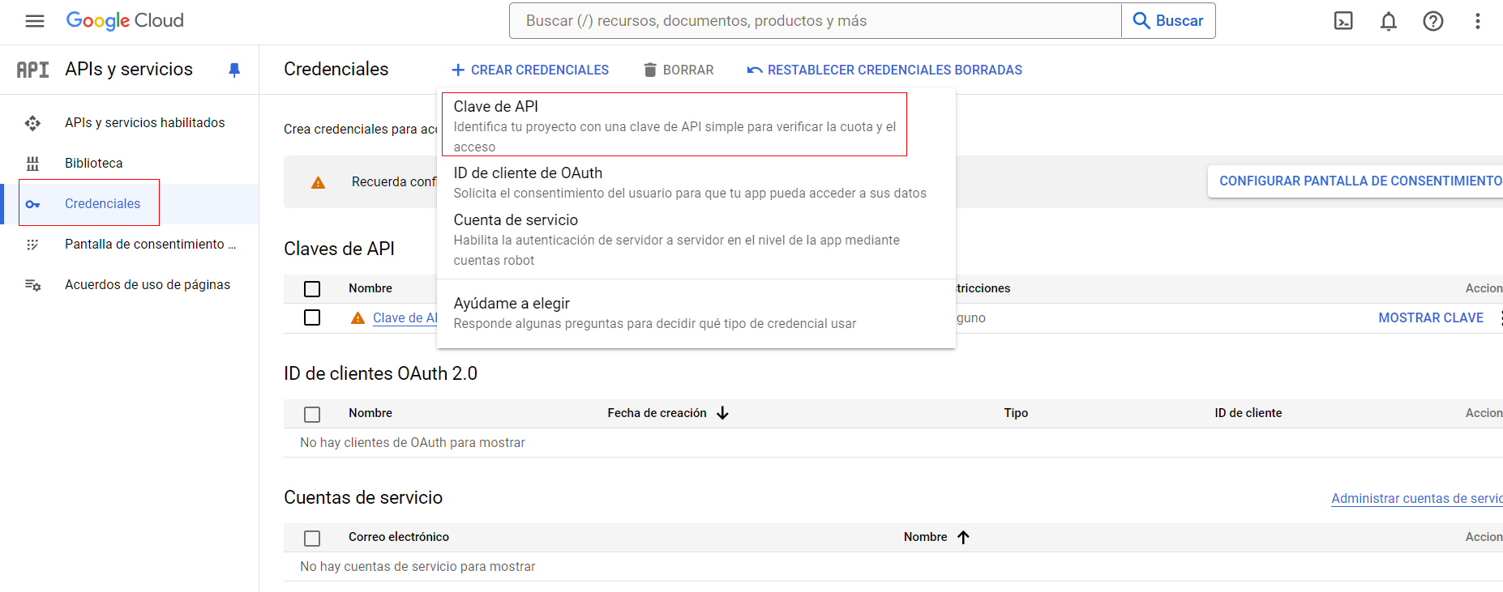Click the API logo icon in sidebar header
The image size is (1503, 592).
(32, 70)
